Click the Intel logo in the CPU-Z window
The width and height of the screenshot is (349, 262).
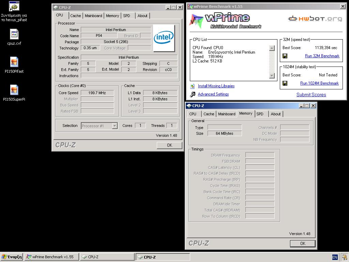[x=164, y=38]
